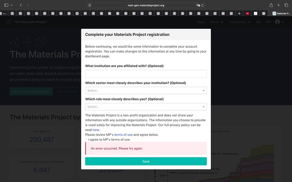Check the agree to MP's terms box
The width and height of the screenshot is (292, 182).
tap(87, 139)
